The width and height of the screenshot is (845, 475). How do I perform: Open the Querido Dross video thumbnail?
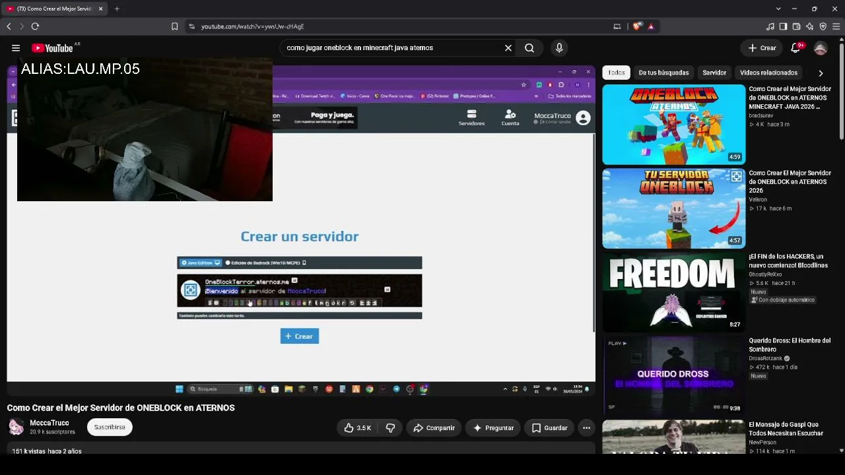673,376
